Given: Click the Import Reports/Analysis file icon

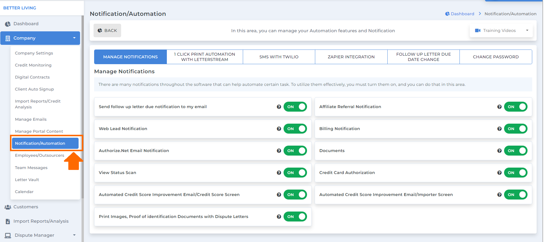Looking at the screenshot, I should click(8, 221).
